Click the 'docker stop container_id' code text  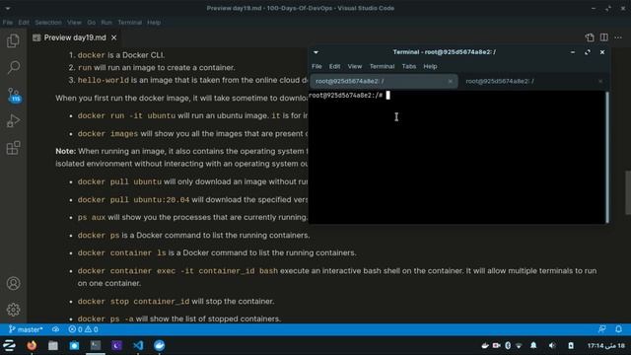coord(133,302)
